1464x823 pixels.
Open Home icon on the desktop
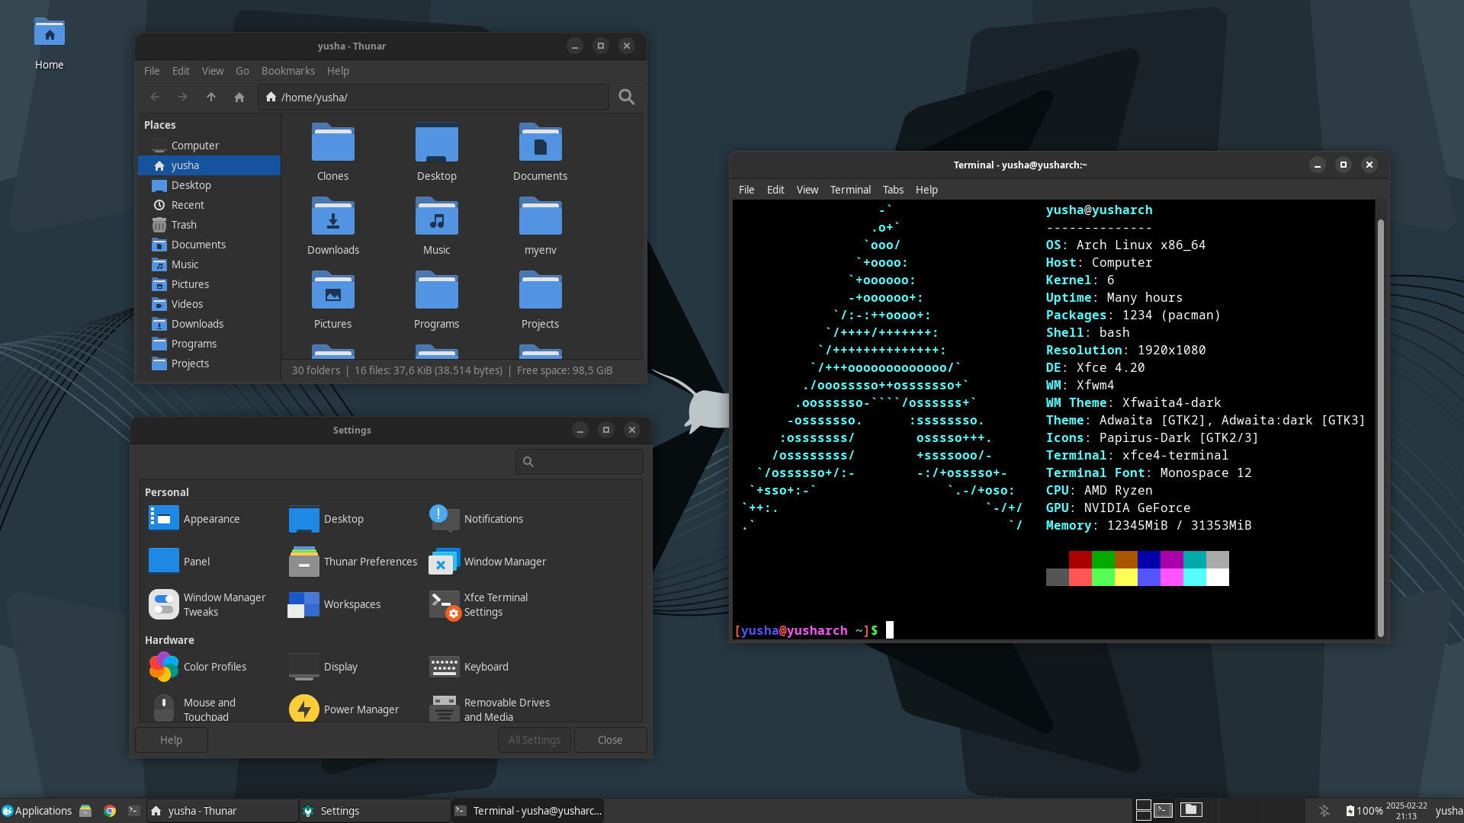point(50,45)
